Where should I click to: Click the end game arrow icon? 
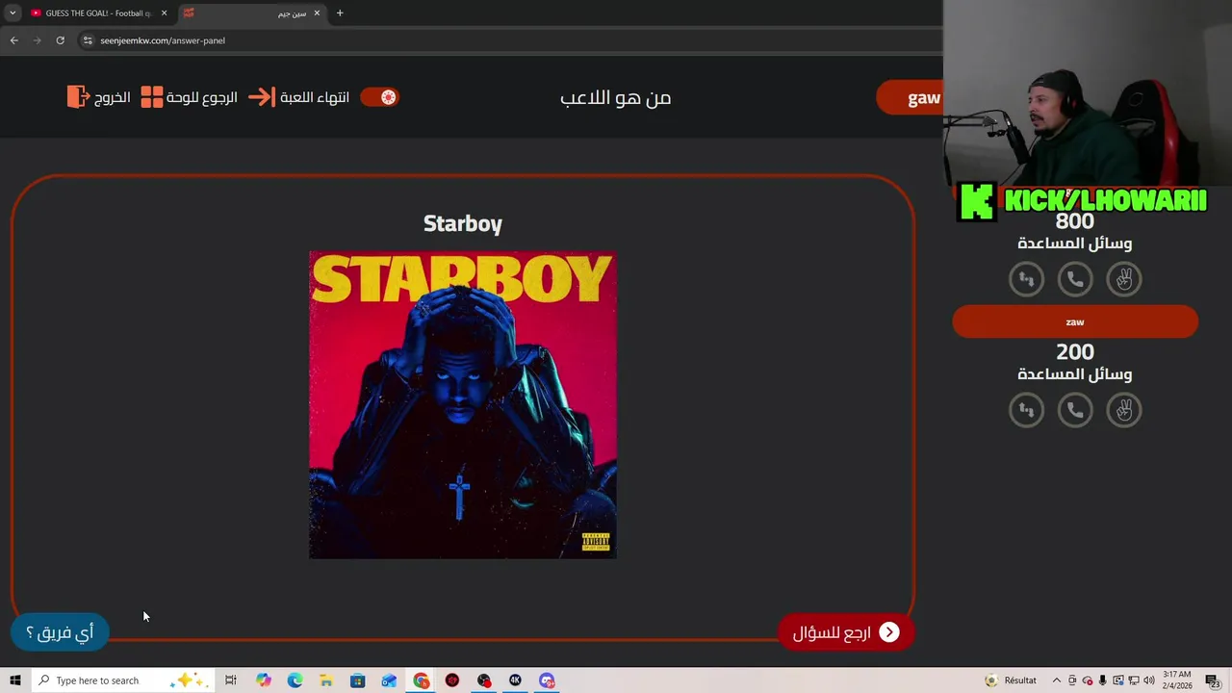pos(262,97)
